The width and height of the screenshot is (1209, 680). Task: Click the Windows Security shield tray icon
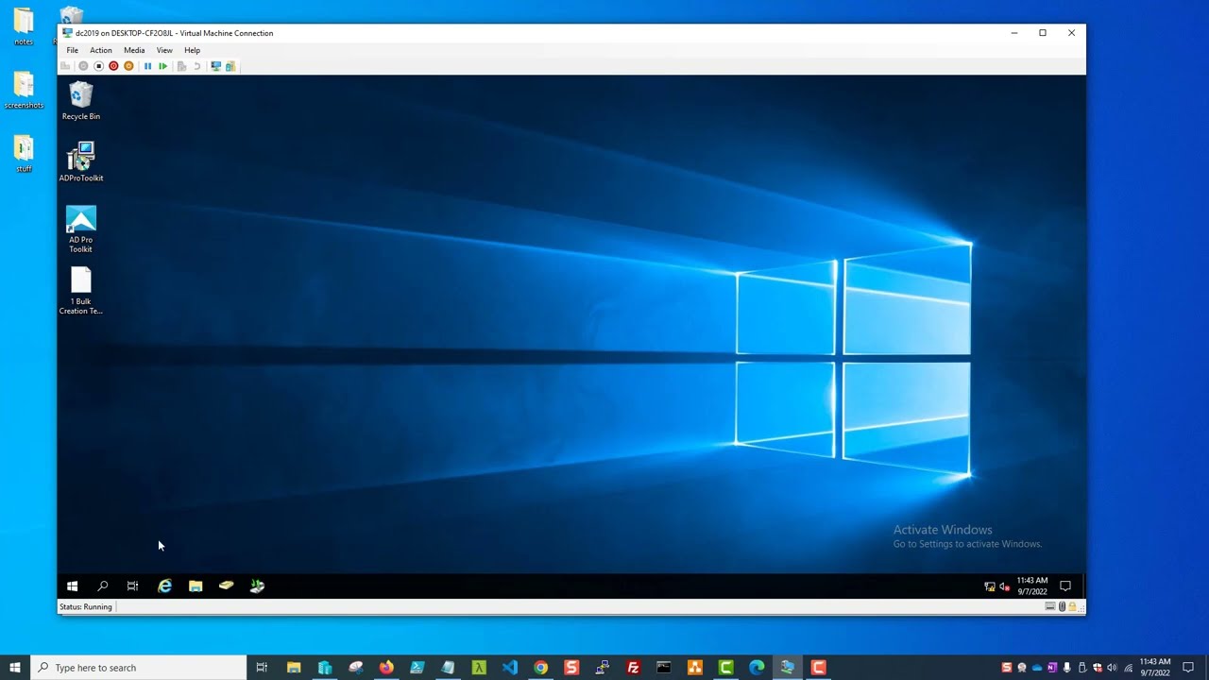[x=1098, y=668]
